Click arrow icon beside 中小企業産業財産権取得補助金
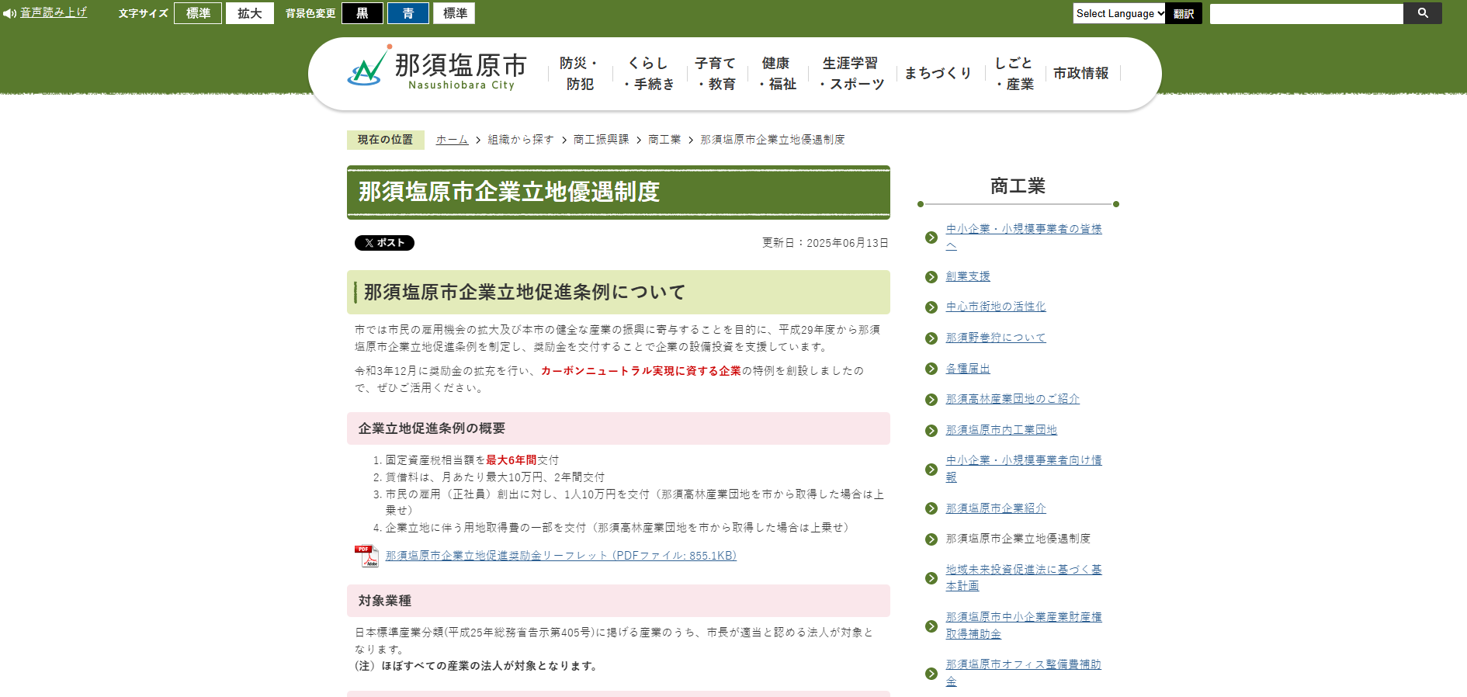This screenshot has width=1467, height=697. pos(931,626)
